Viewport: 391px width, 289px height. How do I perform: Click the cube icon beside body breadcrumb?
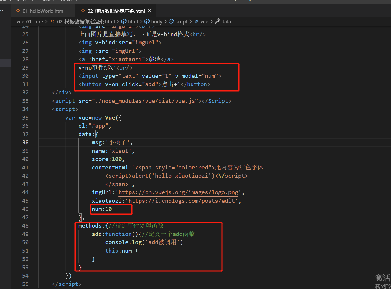pos(147,21)
